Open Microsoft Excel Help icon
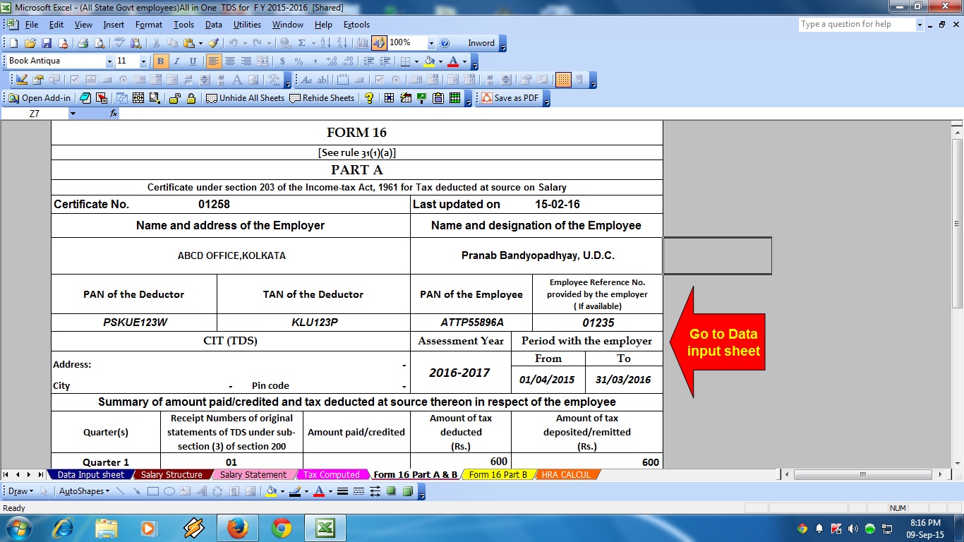 click(x=445, y=43)
